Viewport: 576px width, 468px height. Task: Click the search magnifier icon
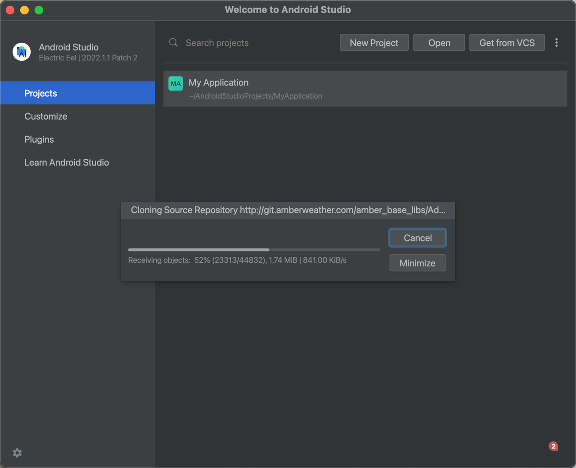point(173,43)
